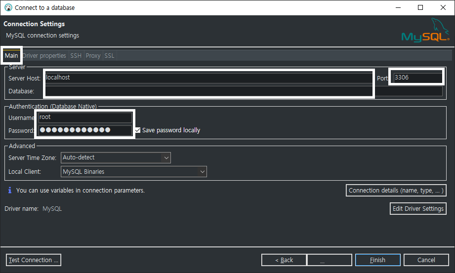Image resolution: width=455 pixels, height=273 pixels.
Task: Open the Server Time Zone dropdown
Action: point(116,157)
